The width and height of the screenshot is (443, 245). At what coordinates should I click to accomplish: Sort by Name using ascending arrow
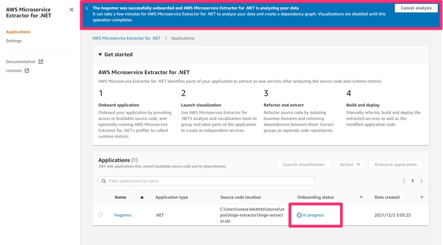point(142,197)
